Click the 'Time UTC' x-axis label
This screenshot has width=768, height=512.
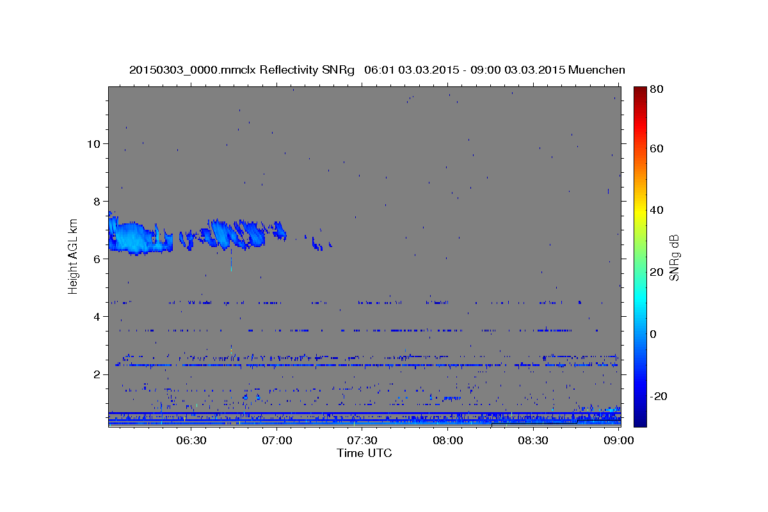point(364,453)
